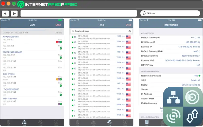Click the browser back arrow button

(x=5, y=13)
